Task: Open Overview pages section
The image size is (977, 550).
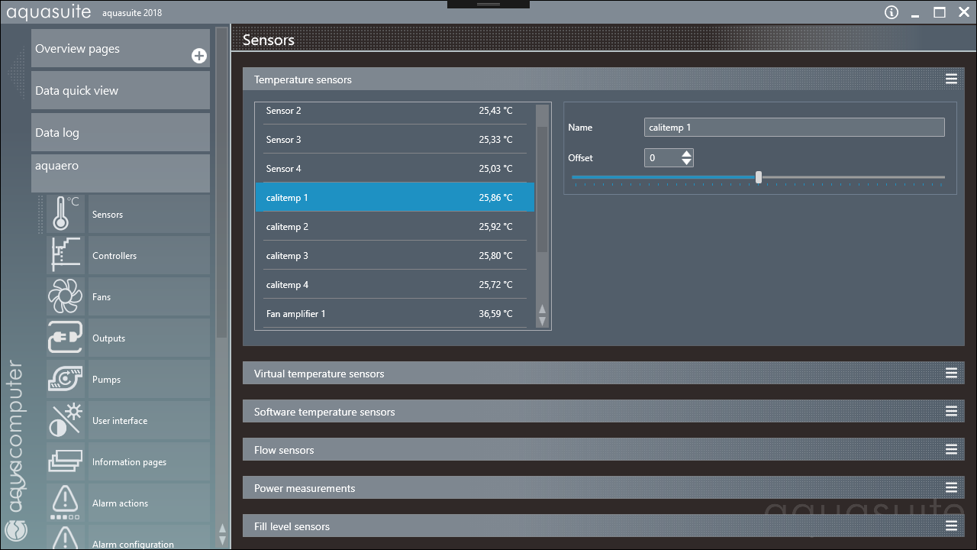Action: (121, 48)
